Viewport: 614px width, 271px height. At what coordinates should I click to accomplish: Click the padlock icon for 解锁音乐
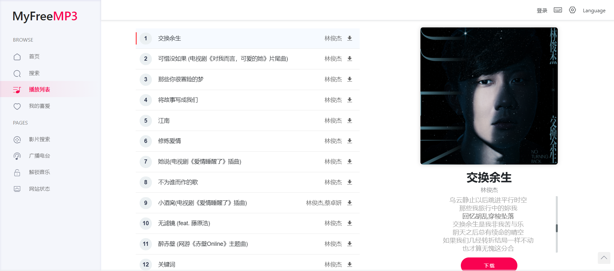17,173
